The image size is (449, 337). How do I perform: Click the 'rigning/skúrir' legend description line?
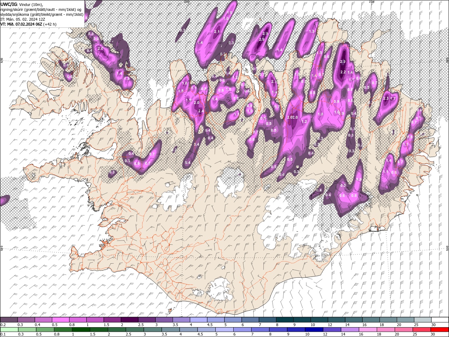[41, 9]
